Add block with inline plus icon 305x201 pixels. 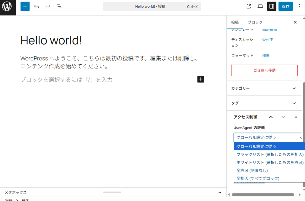201,79
